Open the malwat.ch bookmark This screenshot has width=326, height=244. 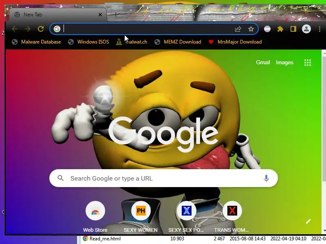click(x=132, y=42)
